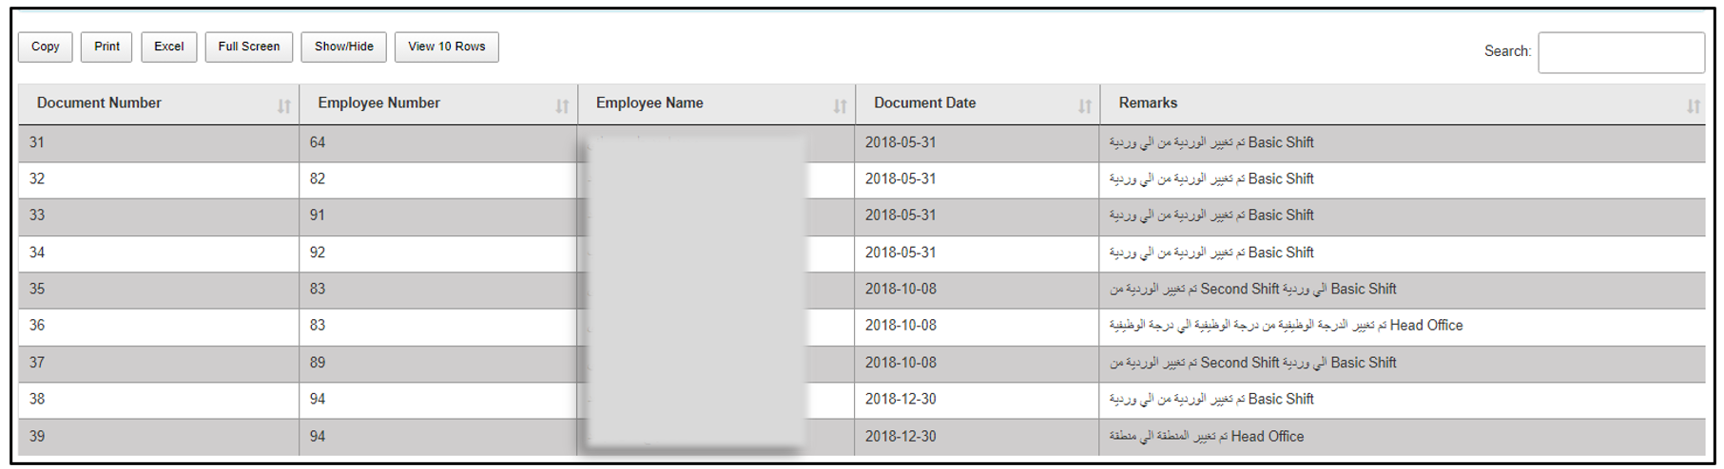Open the Show/Hide columns menu
This screenshot has height=469, width=1724.
tap(343, 47)
